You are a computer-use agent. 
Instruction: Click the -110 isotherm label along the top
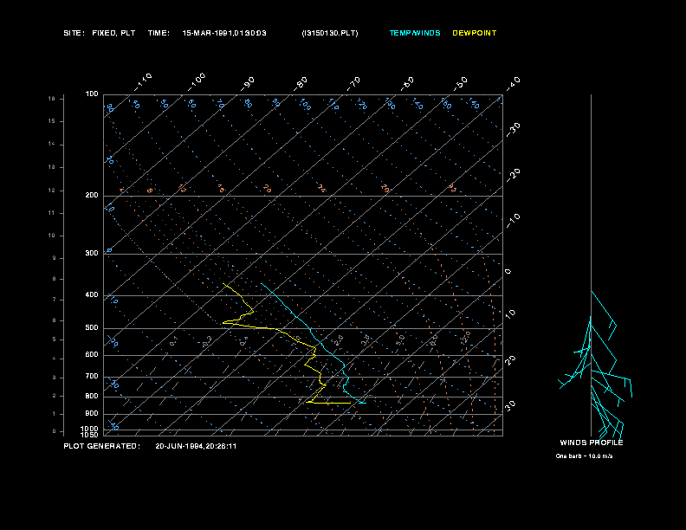(143, 82)
